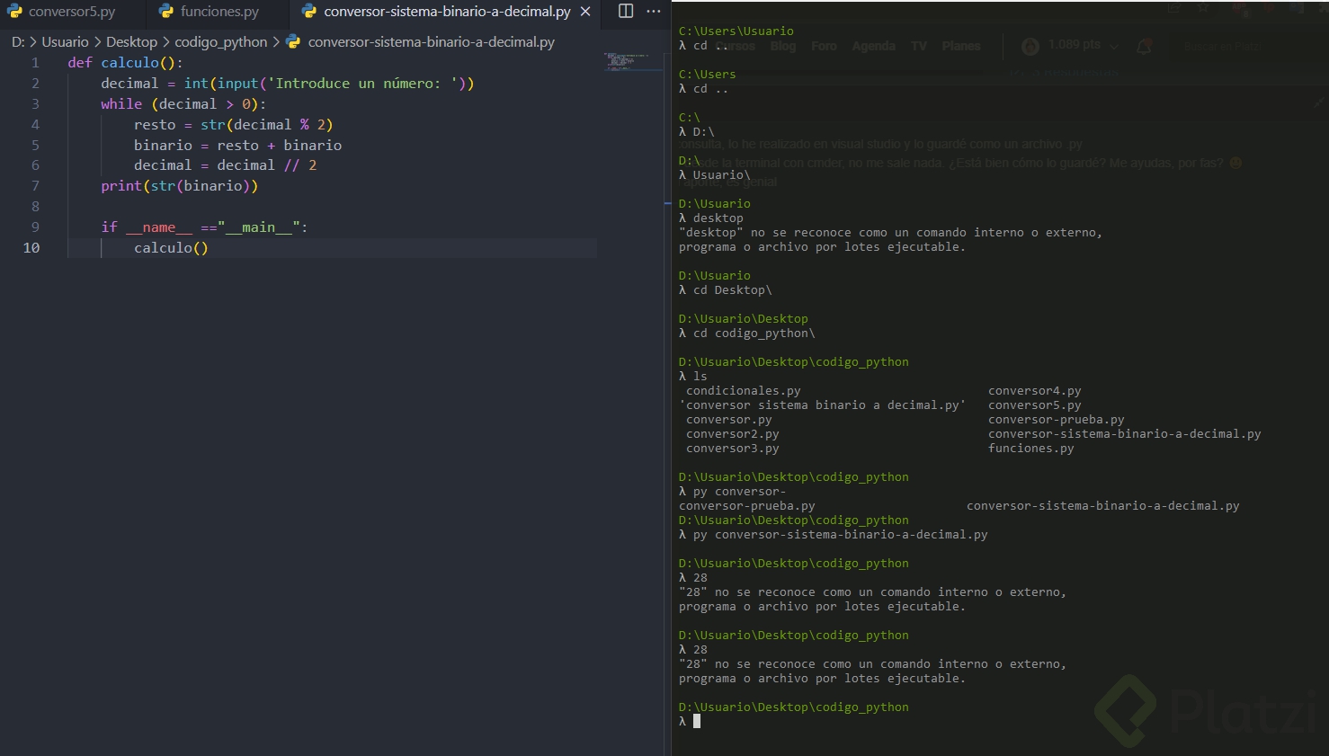Click the Foro link in Platzi navbar
1329x756 pixels.
824,46
